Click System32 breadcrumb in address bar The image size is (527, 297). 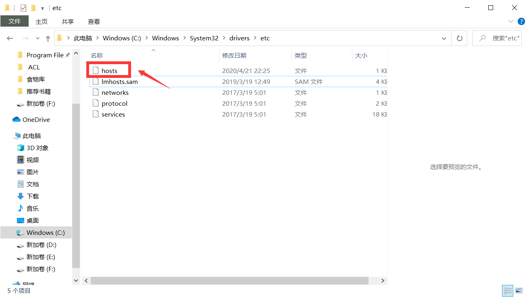pos(204,38)
